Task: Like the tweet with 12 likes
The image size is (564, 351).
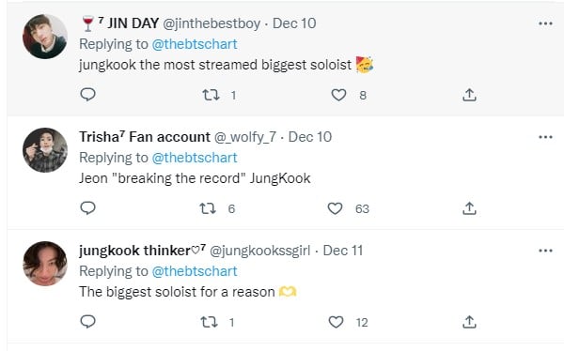Action: pyautogui.click(x=336, y=322)
